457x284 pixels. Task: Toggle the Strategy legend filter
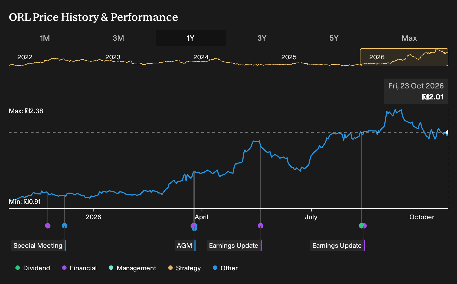point(185,268)
